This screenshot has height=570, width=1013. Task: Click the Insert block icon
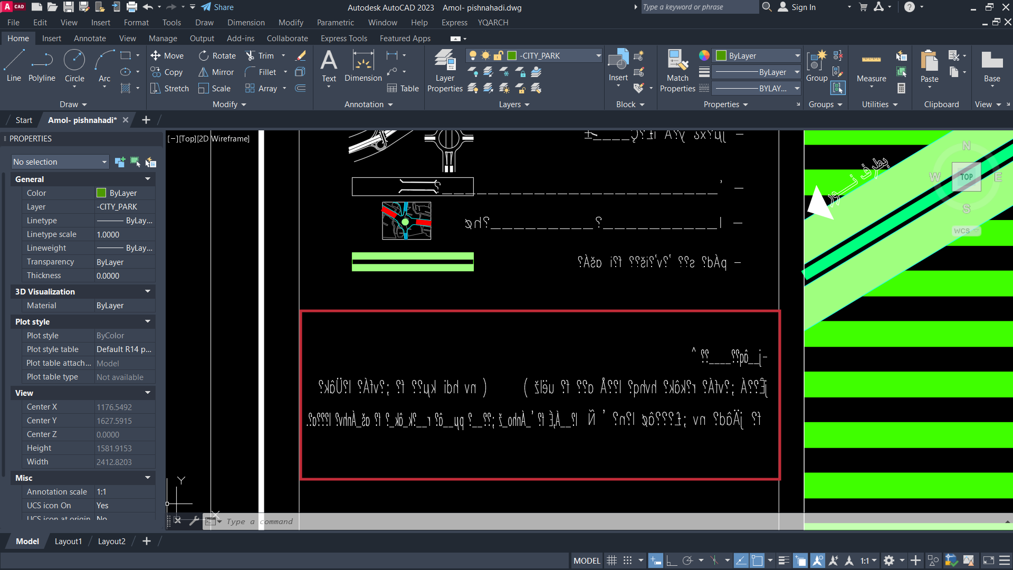(618, 65)
